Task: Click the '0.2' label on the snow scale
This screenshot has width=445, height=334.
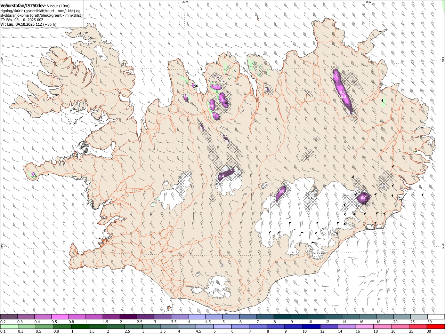Action: pyautogui.click(x=3, y=321)
